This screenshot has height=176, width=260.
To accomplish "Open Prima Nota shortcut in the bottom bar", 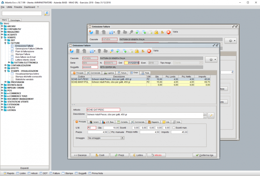I will point(96,173).
